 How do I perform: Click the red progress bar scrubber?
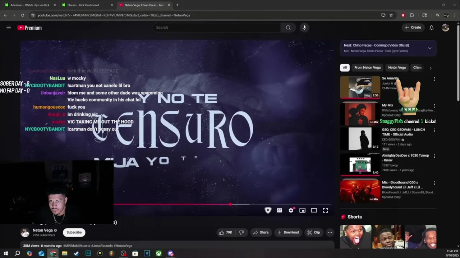230,204
